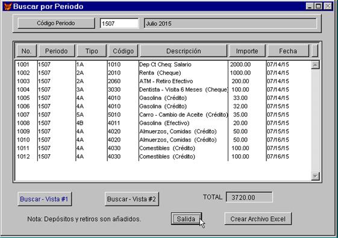Click the No. column header

click(27, 51)
